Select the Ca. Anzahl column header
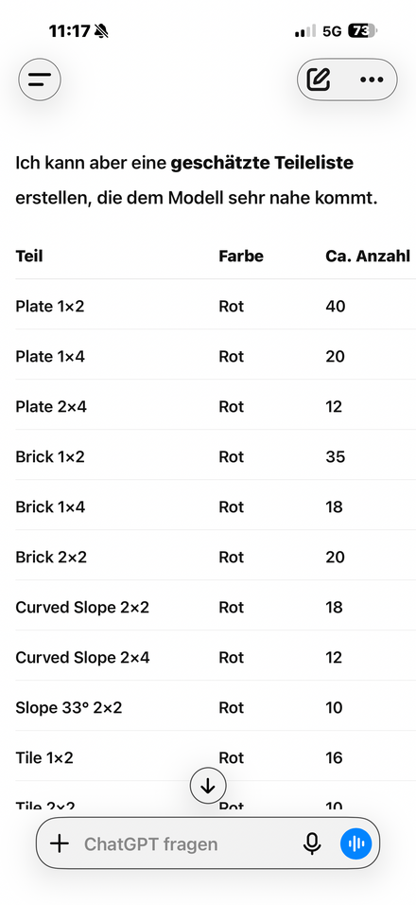The width and height of the screenshot is (416, 905). pyautogui.click(x=368, y=256)
